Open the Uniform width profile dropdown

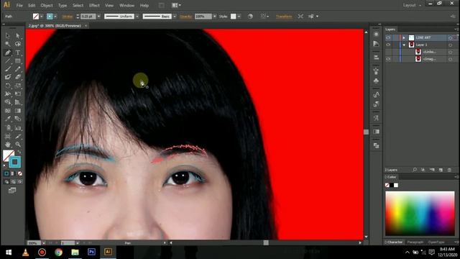(x=137, y=17)
